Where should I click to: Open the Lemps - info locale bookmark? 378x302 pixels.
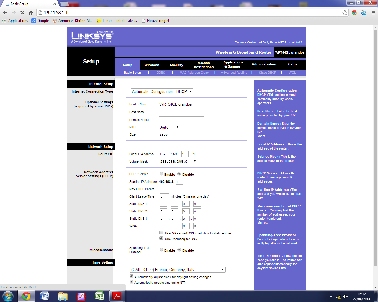117,21
